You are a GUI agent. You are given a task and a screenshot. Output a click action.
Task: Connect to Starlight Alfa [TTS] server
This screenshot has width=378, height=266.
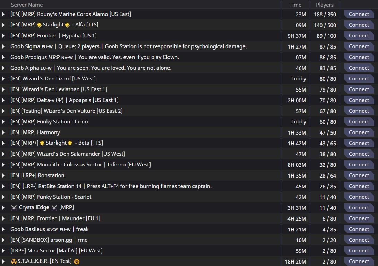[x=359, y=25]
